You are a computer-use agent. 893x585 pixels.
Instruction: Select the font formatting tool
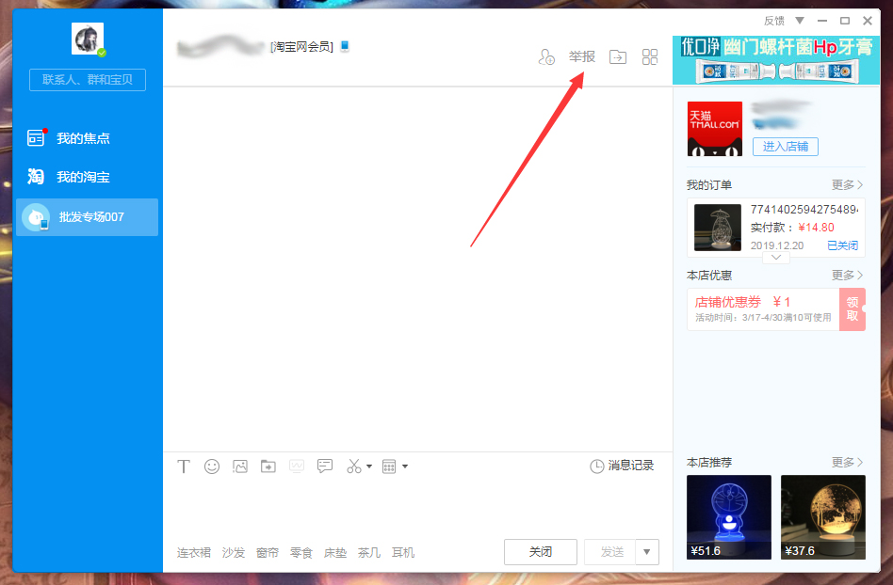point(184,466)
